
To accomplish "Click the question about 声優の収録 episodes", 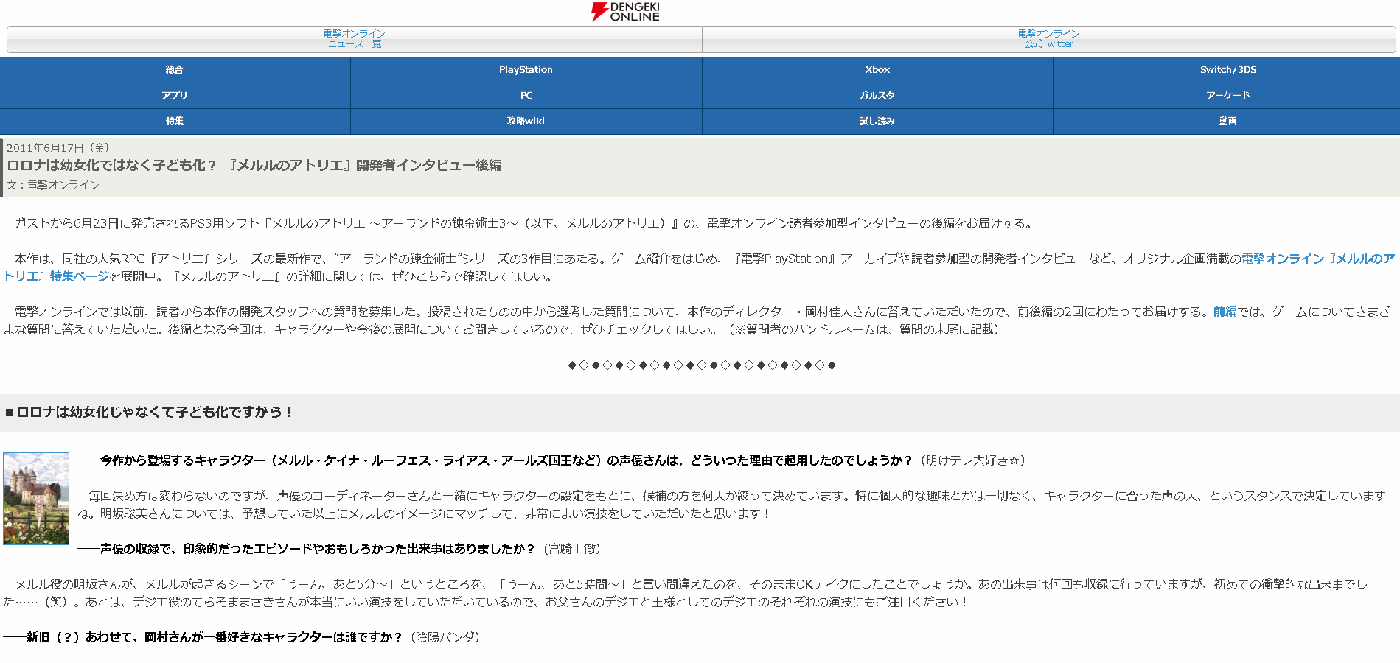I will click(x=306, y=549).
